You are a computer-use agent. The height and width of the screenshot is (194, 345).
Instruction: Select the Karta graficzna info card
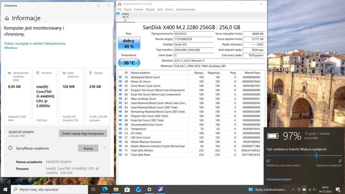point(71,96)
